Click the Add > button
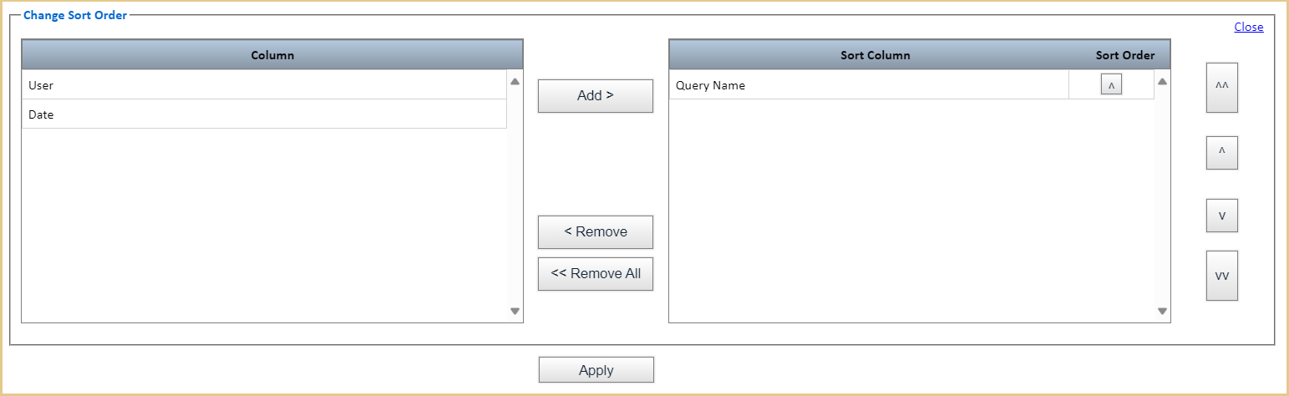Image resolution: width=1289 pixels, height=396 pixels. [x=596, y=96]
